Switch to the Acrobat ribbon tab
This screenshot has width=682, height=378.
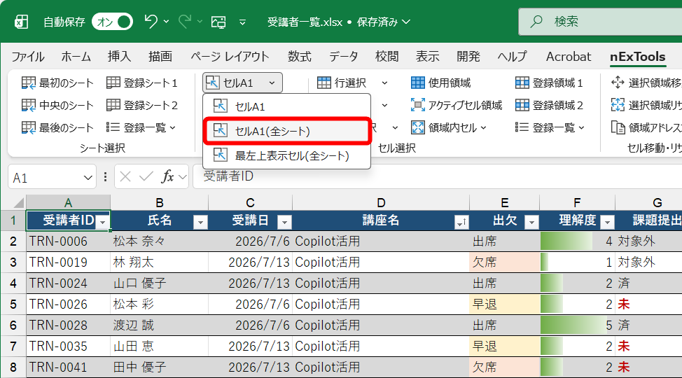point(569,57)
